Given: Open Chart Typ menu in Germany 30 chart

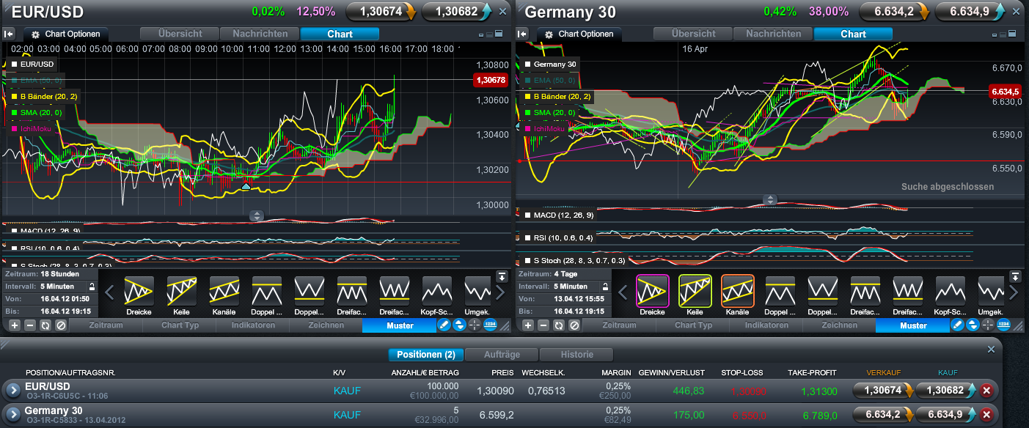Looking at the screenshot, I should click(x=694, y=325).
